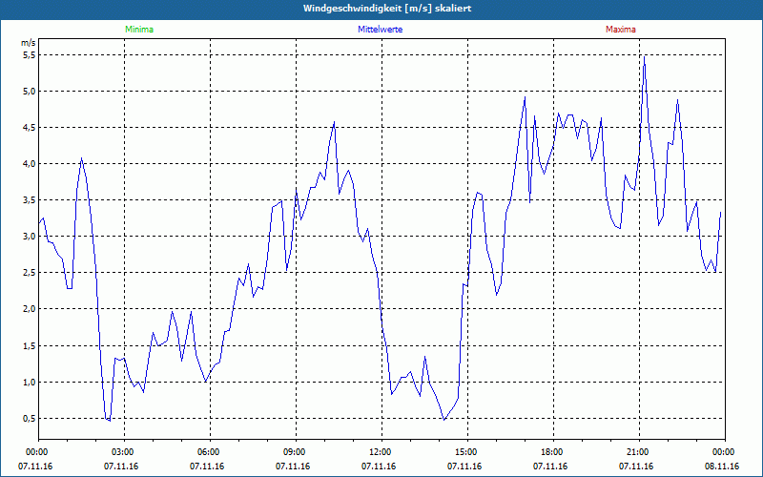Click the green Minima legend label
The height and width of the screenshot is (477, 763).
(x=139, y=30)
